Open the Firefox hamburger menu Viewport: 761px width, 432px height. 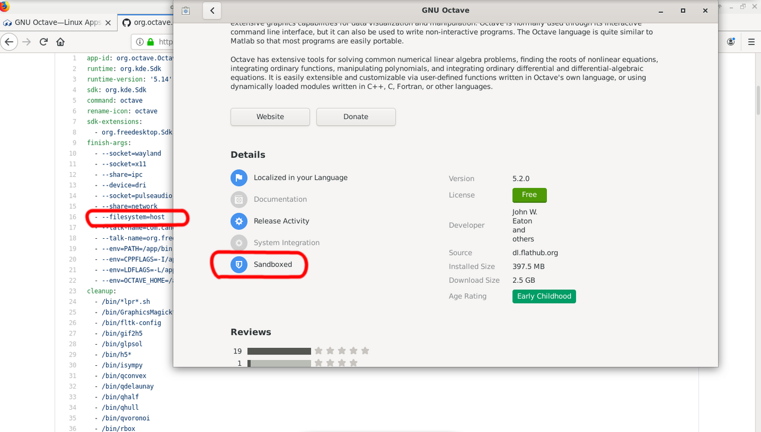(x=752, y=41)
